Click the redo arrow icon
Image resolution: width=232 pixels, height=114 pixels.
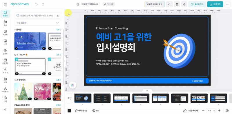click(43, 4)
